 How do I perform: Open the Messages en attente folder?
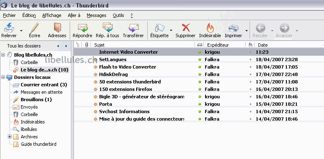click(42, 92)
